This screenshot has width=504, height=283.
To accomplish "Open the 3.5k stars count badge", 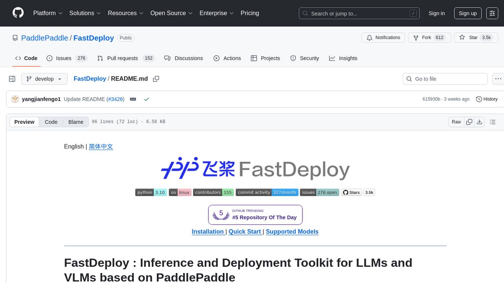I will pyautogui.click(x=369, y=192).
